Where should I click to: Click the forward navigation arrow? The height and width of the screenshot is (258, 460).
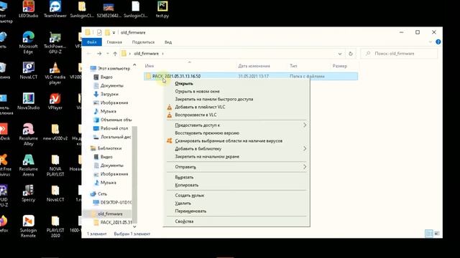pos(99,54)
